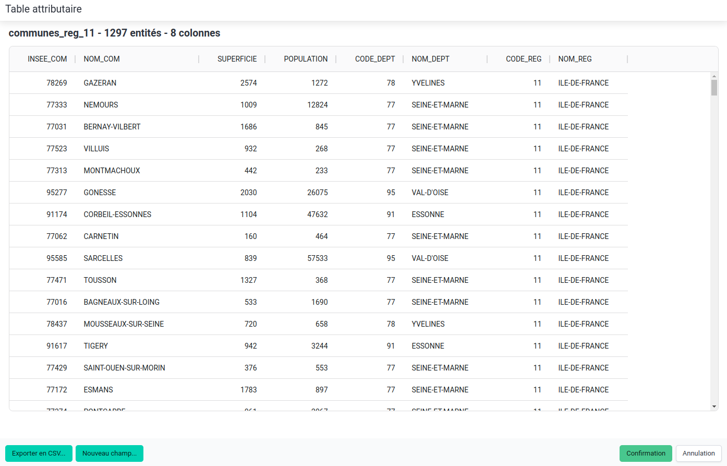The height and width of the screenshot is (466, 727).
Task: Click the BAGNEAUX-SUR-LOING cell
Action: click(x=122, y=302)
